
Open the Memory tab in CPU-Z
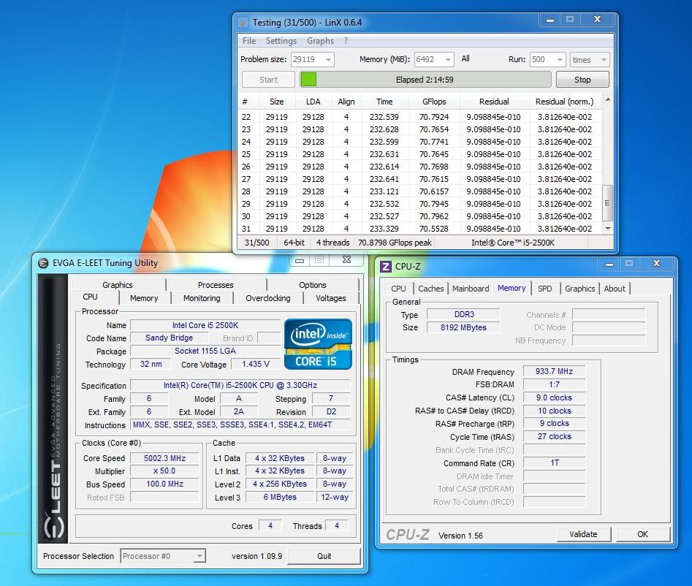pos(512,288)
